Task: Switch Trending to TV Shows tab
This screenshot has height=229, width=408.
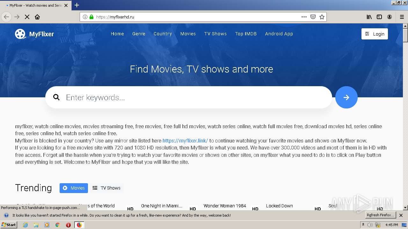Action: [106, 188]
